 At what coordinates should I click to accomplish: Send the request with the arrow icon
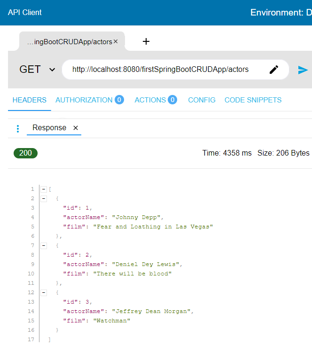[303, 70]
